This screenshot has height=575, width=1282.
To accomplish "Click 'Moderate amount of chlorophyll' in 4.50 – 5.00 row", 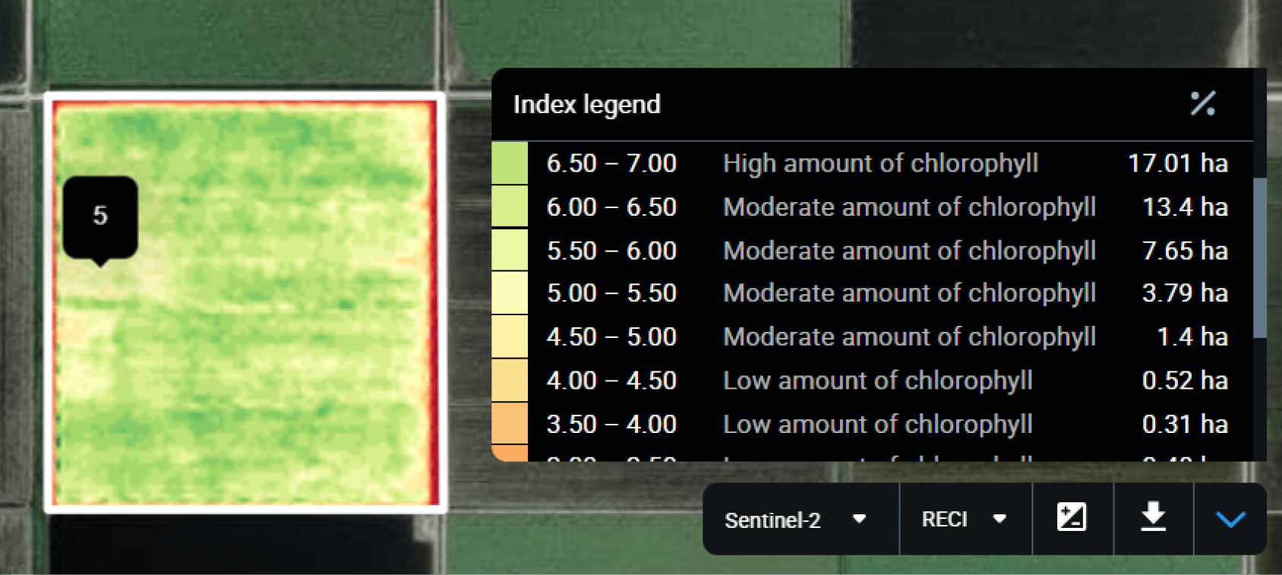I will (x=910, y=336).
